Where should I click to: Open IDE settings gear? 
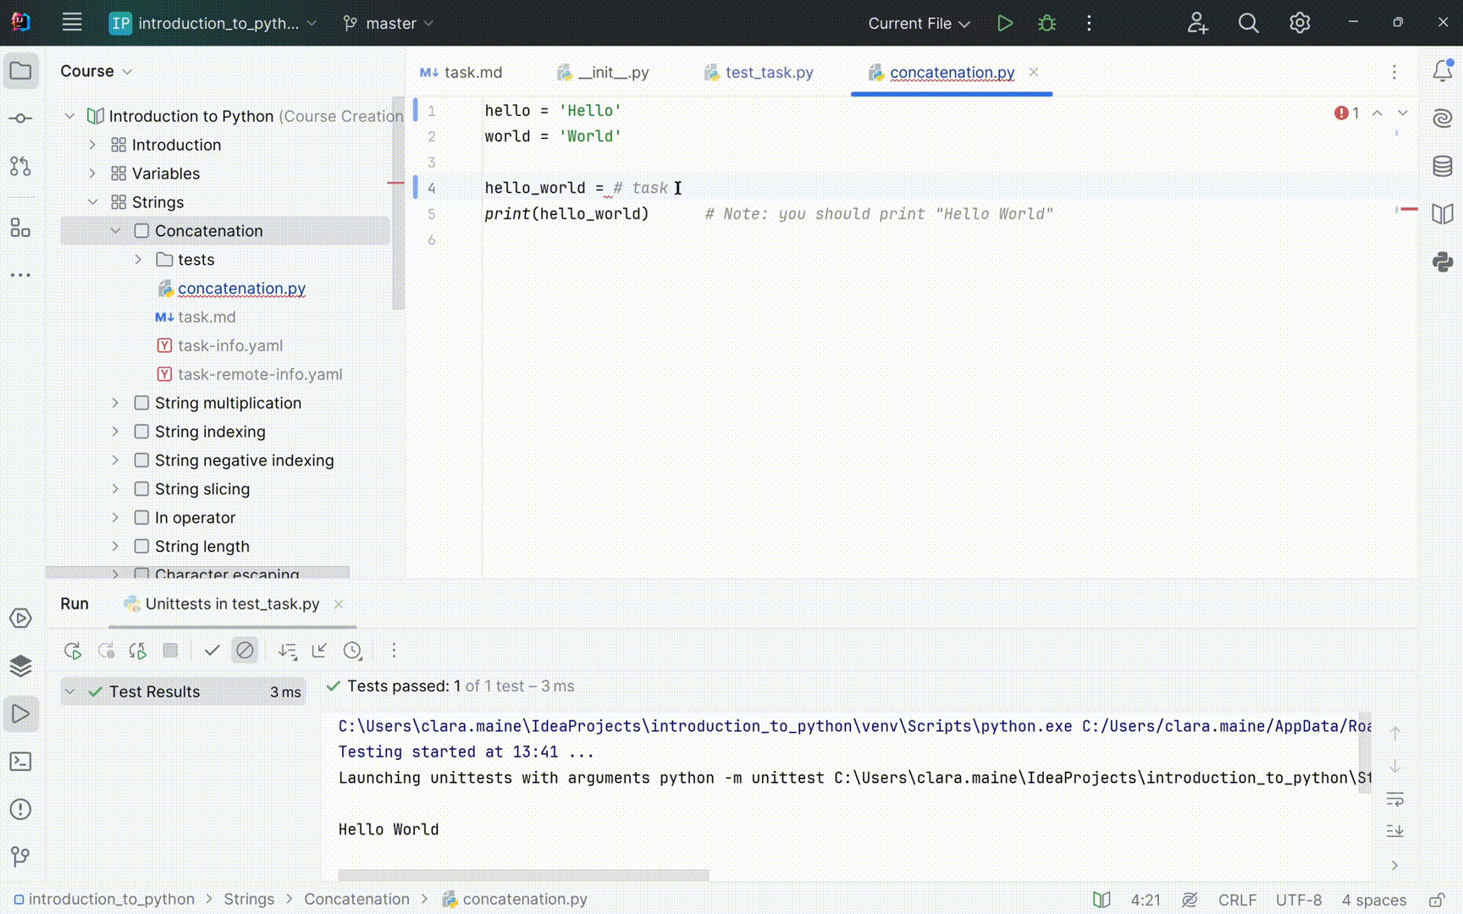tap(1300, 23)
